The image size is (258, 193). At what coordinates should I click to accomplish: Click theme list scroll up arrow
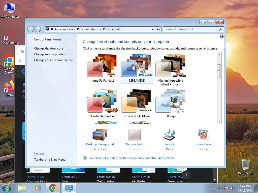click(x=219, y=54)
